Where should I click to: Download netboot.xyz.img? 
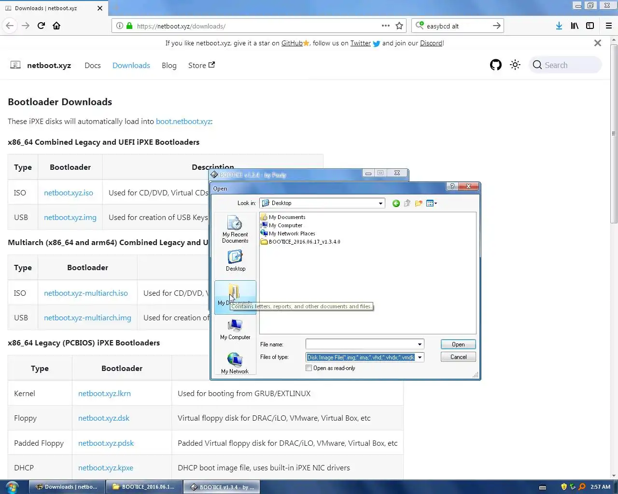(x=70, y=217)
